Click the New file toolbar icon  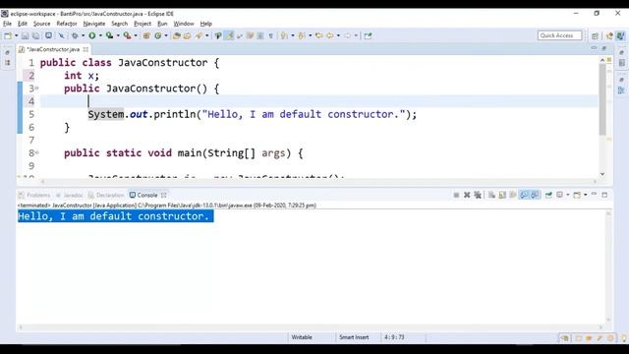[8, 35]
